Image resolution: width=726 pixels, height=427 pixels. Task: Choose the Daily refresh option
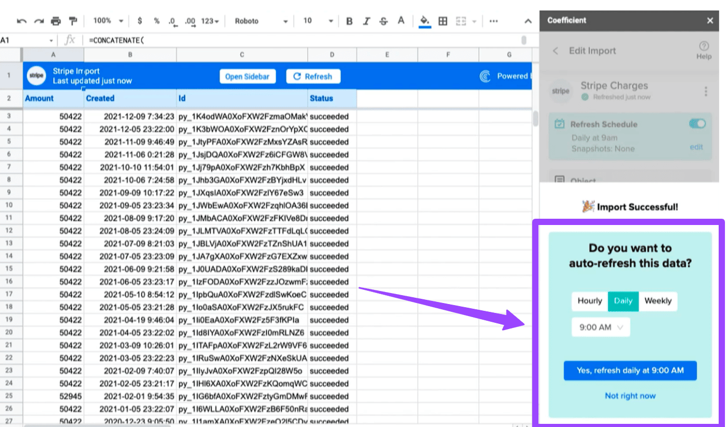(x=623, y=301)
